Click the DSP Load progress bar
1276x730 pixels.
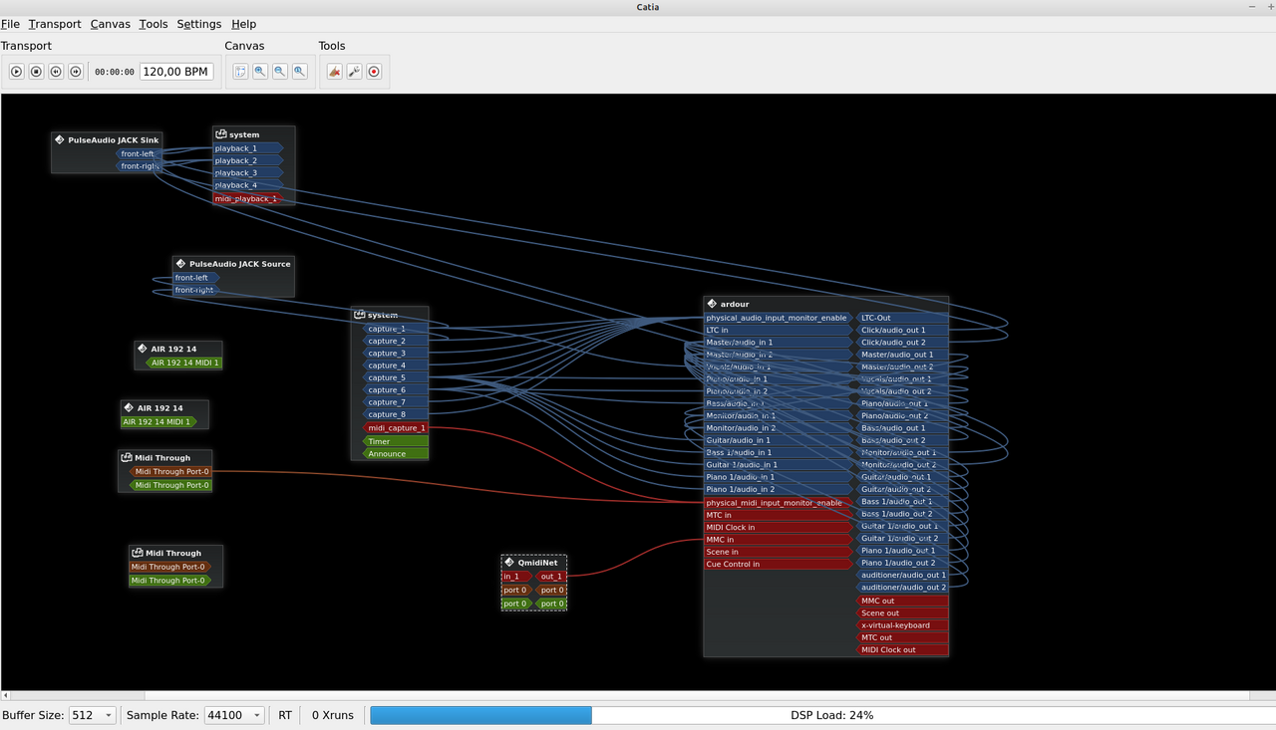click(821, 715)
